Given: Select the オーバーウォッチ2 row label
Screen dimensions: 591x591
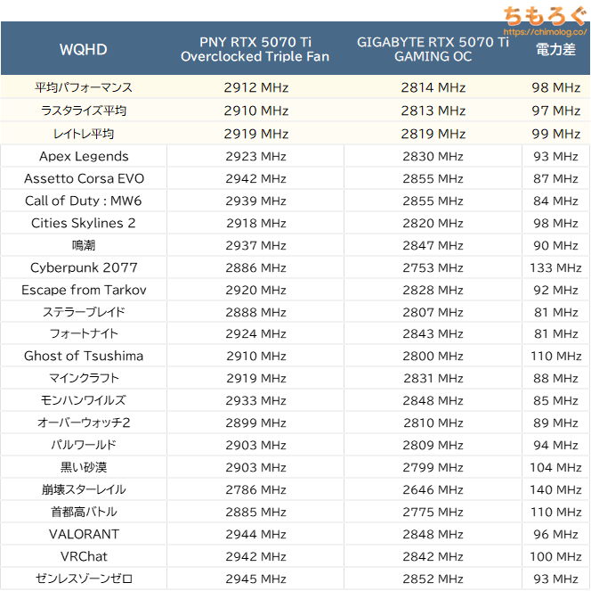Looking at the screenshot, I should (x=84, y=423).
